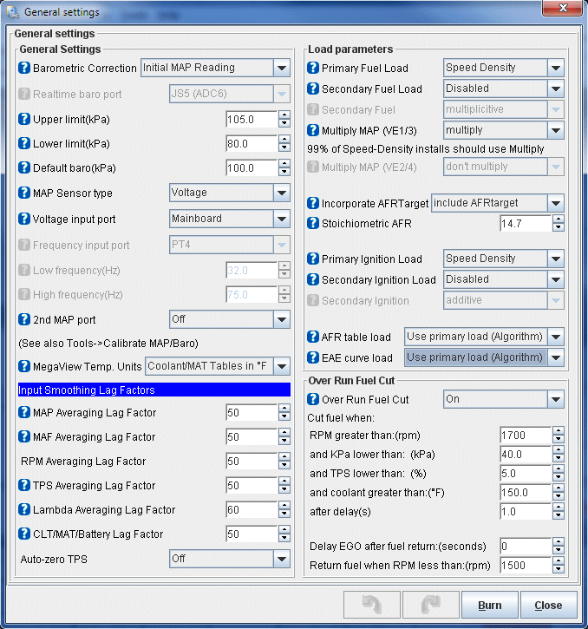Click the Stoichiometric AFR value field
This screenshot has height=629, width=588.
pos(526,224)
